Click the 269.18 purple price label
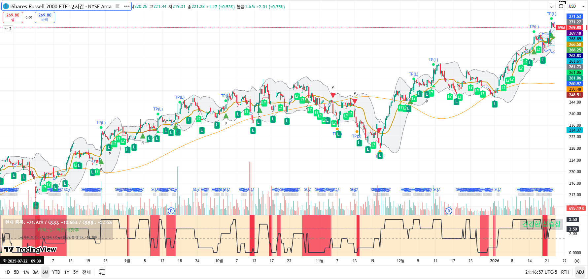This screenshot has height=279, width=588. pos(575,33)
